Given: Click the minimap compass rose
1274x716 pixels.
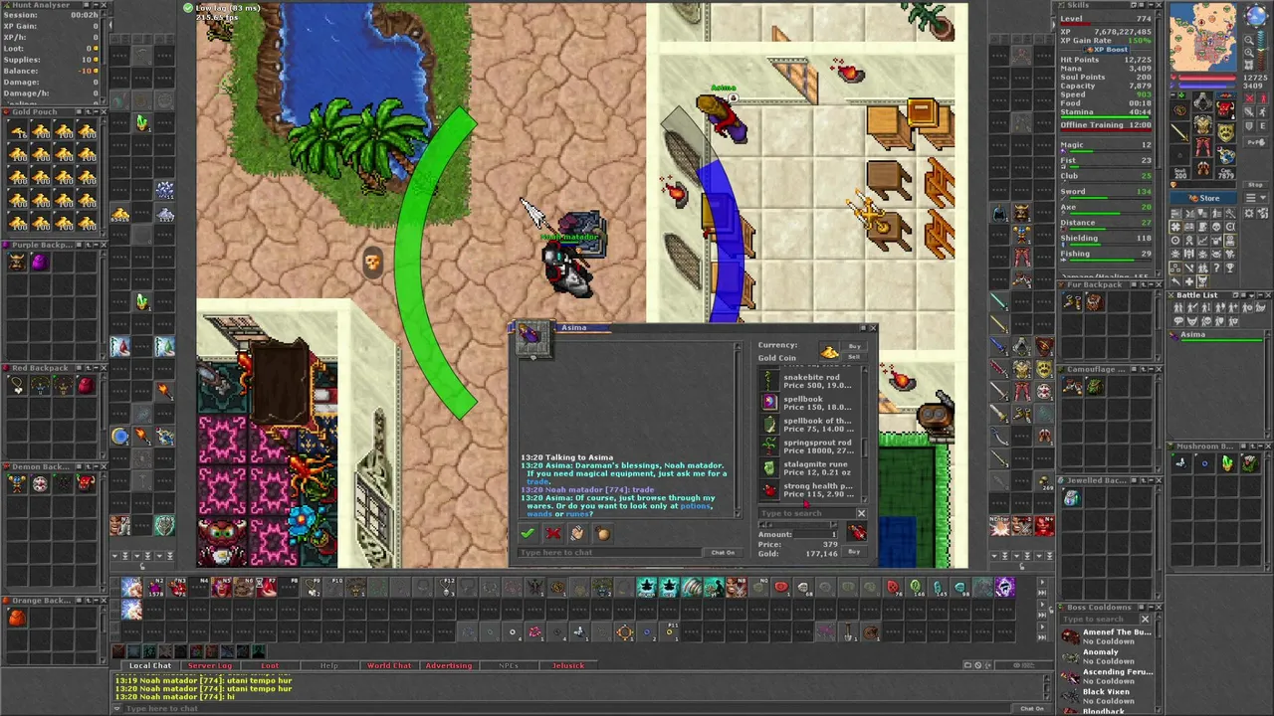Looking at the screenshot, I should coord(1256,15).
